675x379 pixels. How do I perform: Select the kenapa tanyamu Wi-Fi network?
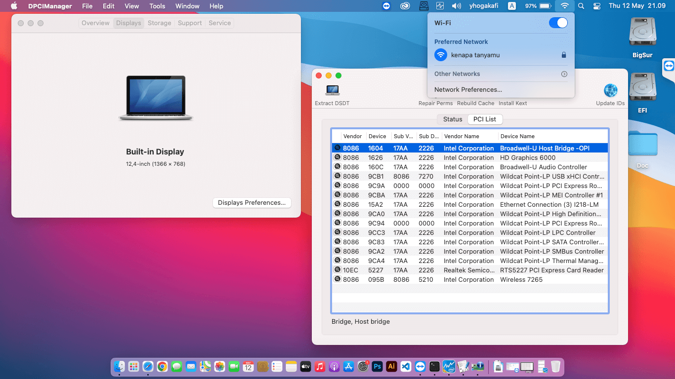point(475,55)
